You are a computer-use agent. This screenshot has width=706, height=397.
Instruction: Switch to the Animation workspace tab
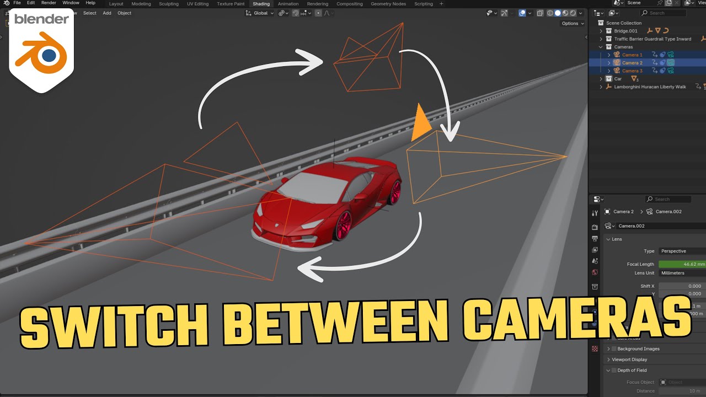click(288, 4)
